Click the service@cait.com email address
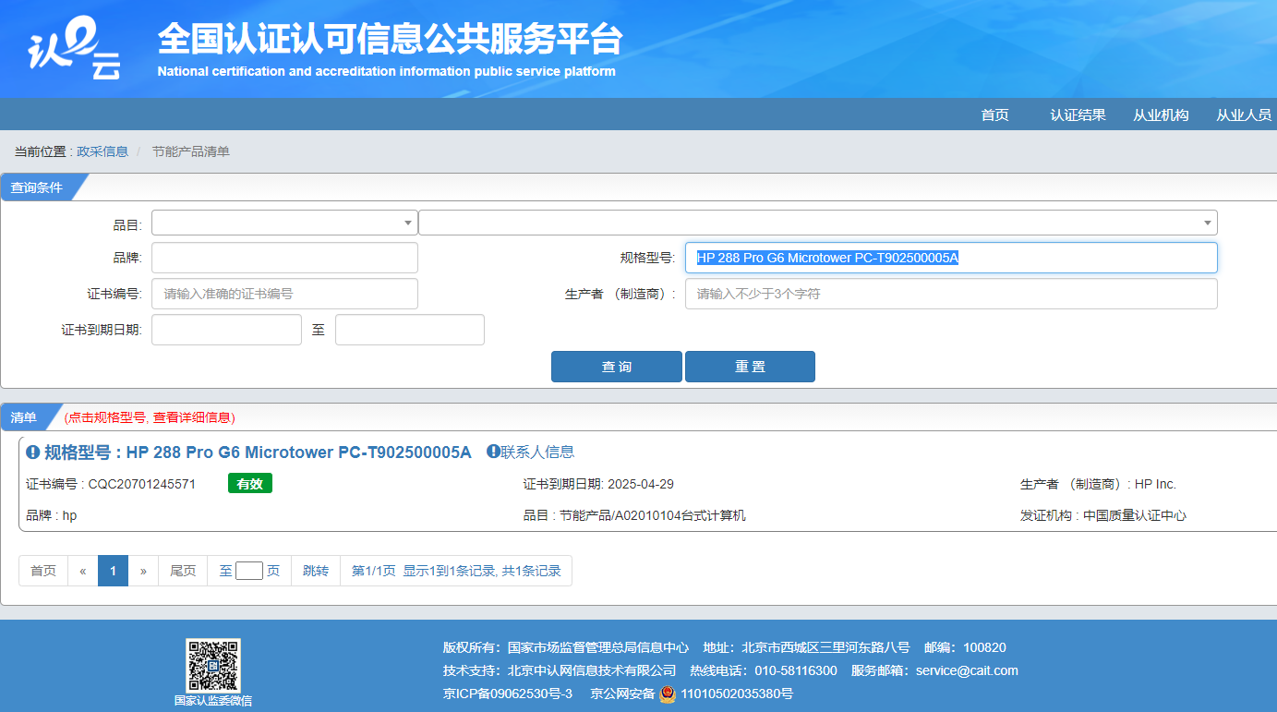The image size is (1277, 712). pos(967,670)
